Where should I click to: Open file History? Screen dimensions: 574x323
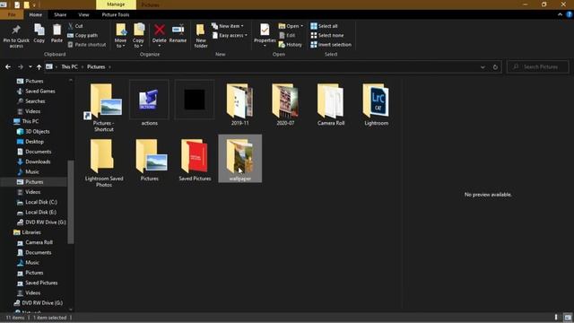(291, 45)
